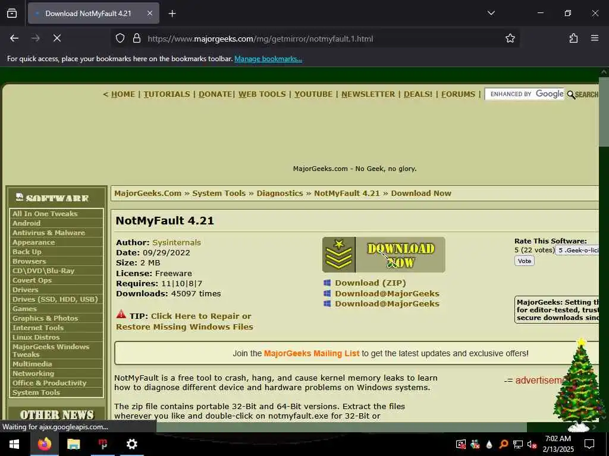Image resolution: width=609 pixels, height=456 pixels.
Task: Click the red warning triangle TIP icon
Action: (121, 314)
